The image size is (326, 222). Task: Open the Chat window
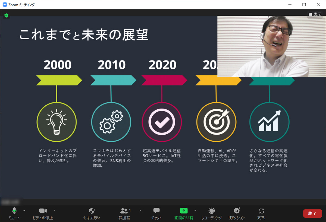pos(156,211)
